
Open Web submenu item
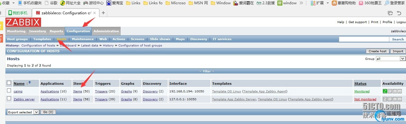103,39
